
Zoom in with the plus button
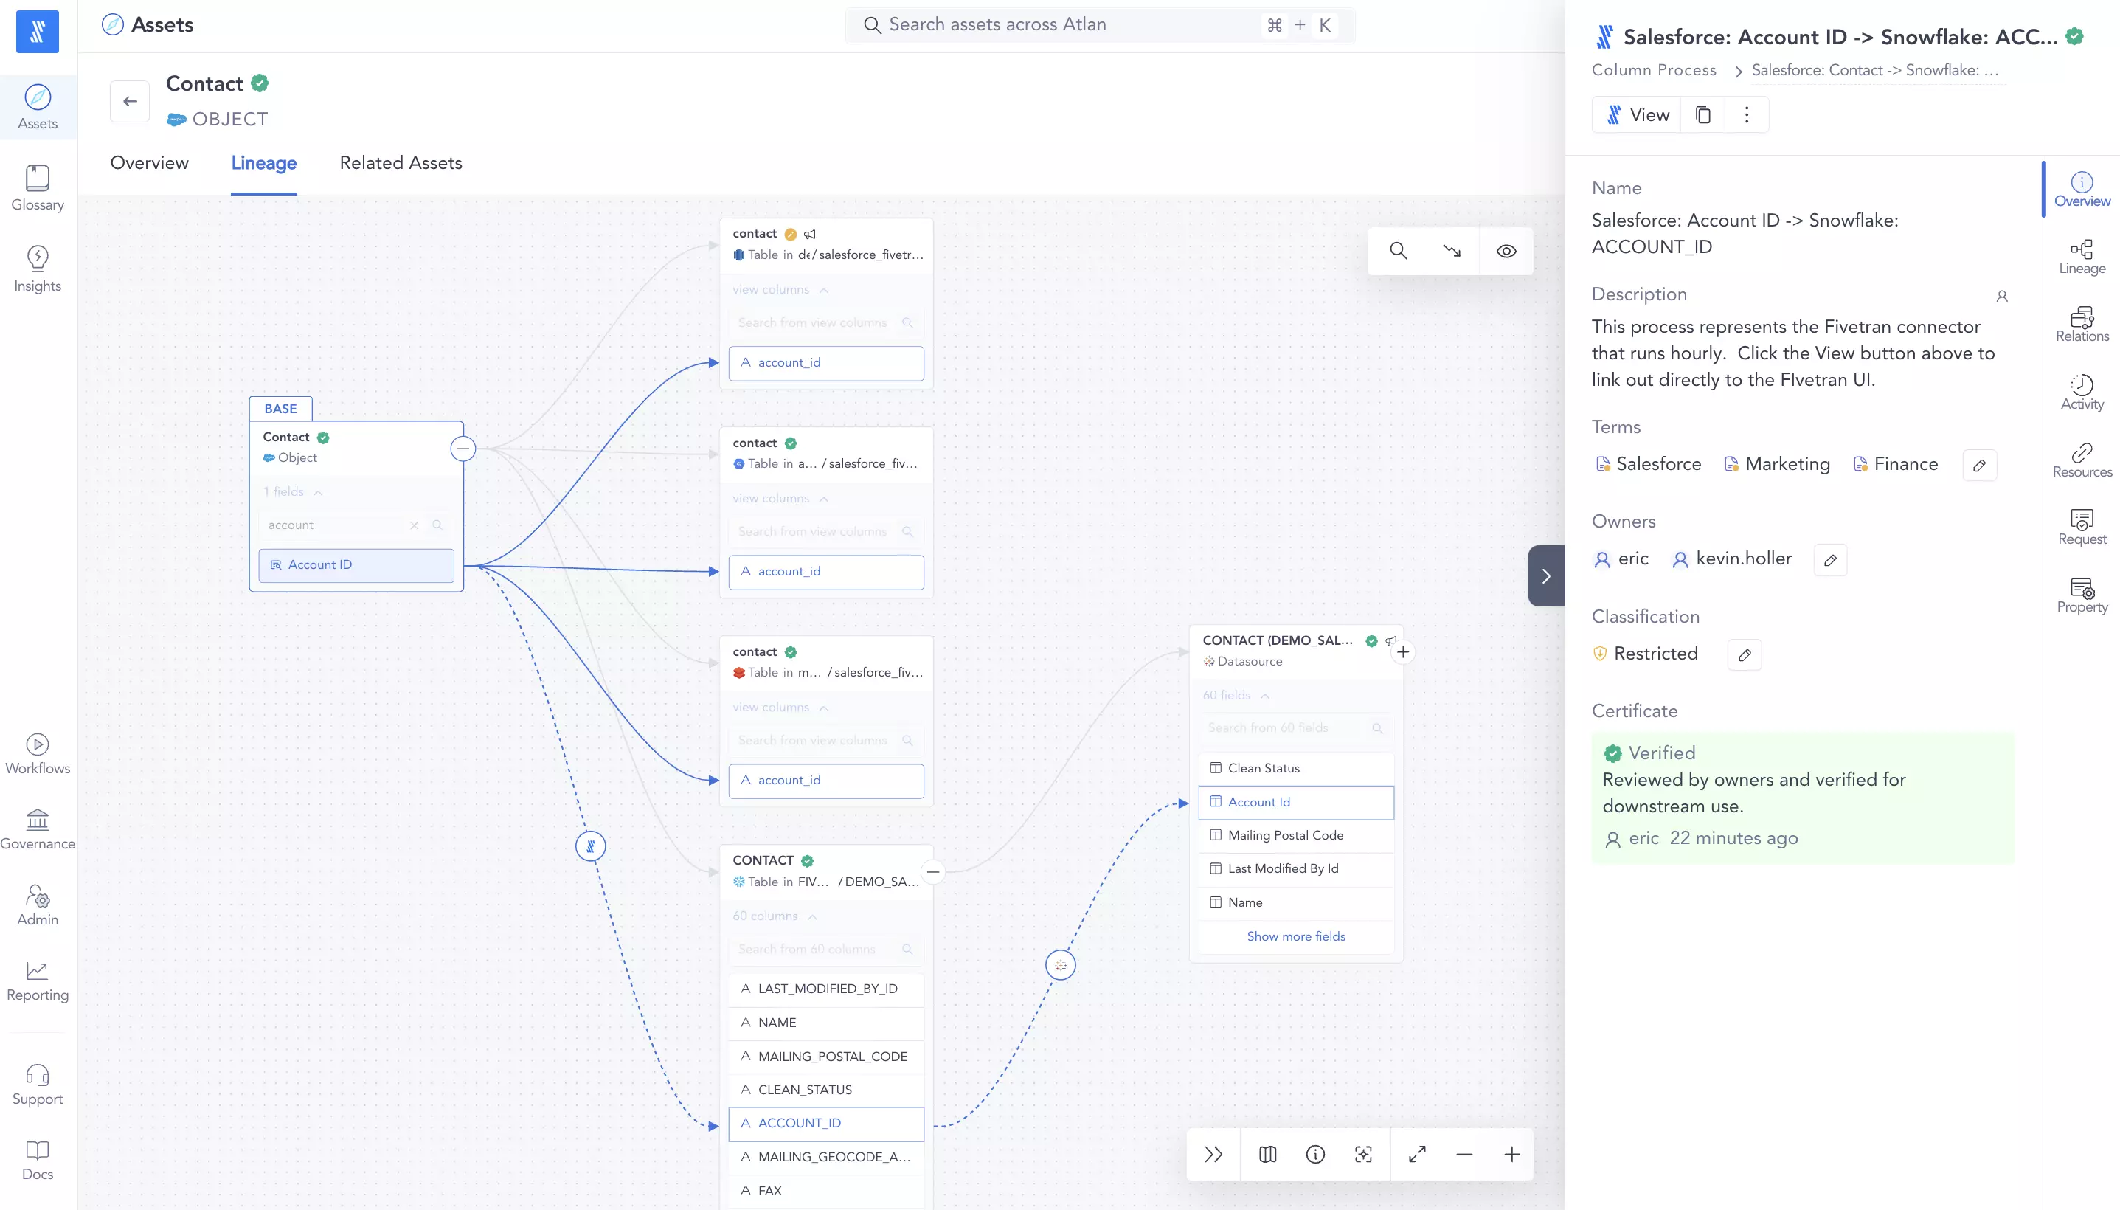point(1512,1155)
